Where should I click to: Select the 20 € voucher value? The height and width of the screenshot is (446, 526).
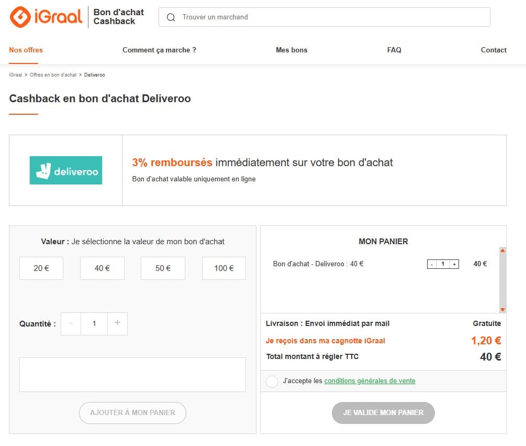point(41,268)
